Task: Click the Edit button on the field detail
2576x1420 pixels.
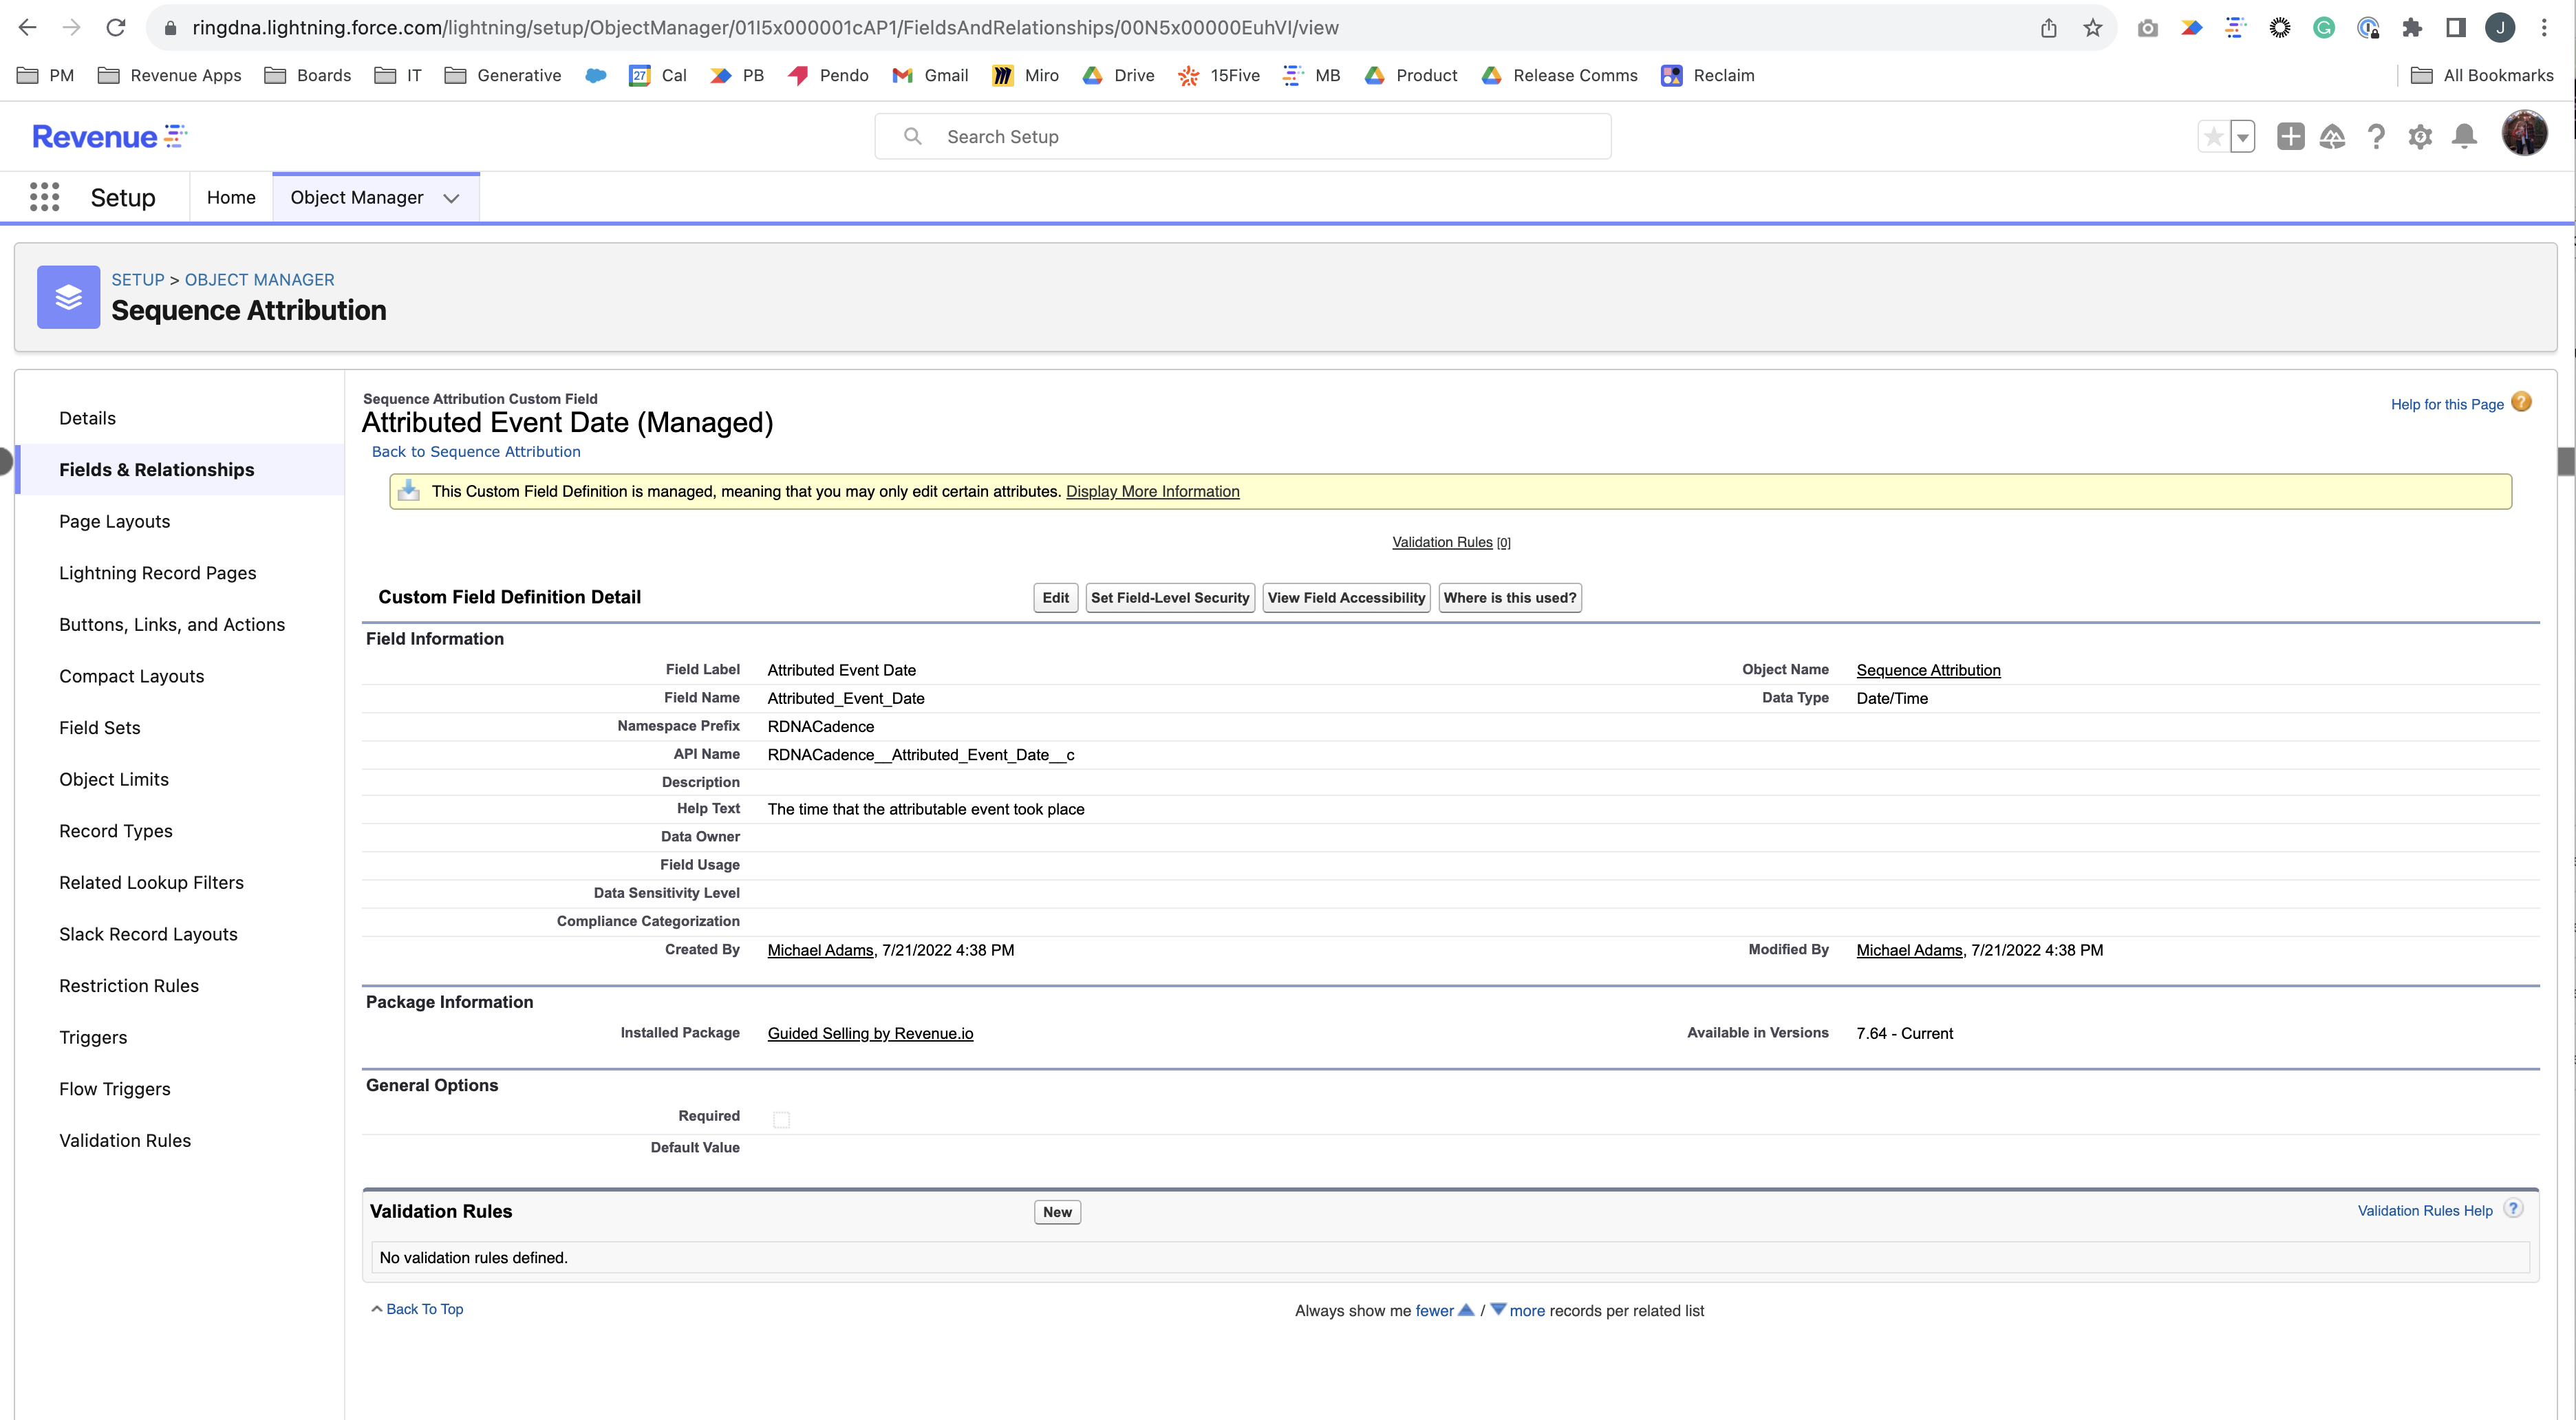Action: [x=1055, y=597]
